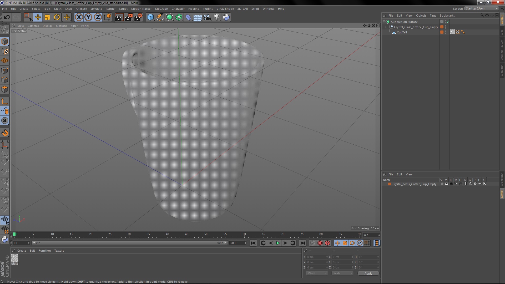Toggle coordinate system World/Object icon
This screenshot has width=505, height=284.
(107, 17)
